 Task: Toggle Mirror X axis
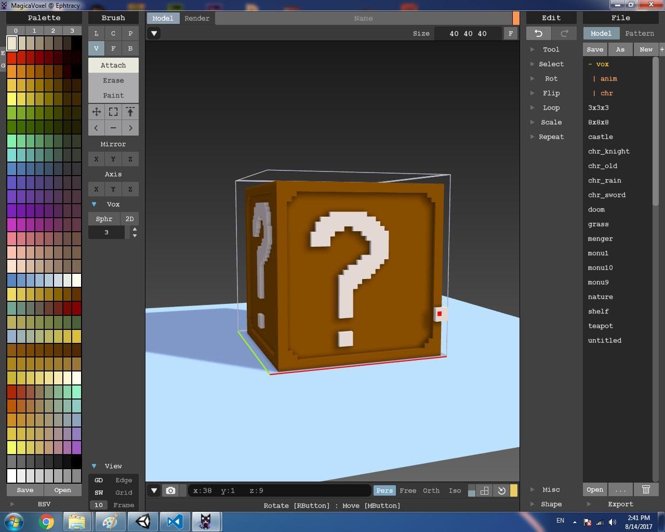[96, 159]
